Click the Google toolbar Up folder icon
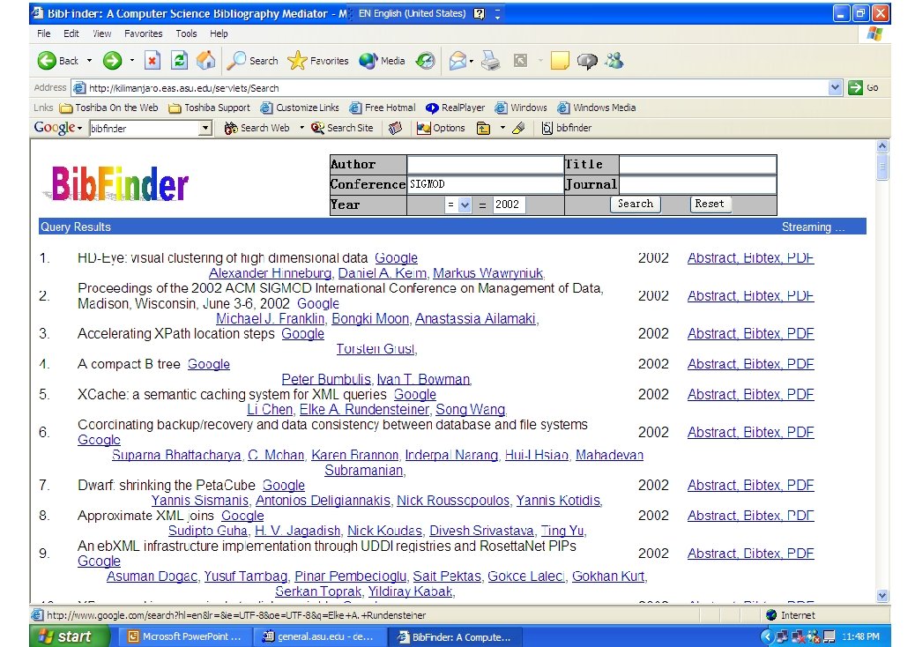The image size is (915, 647). 483,128
